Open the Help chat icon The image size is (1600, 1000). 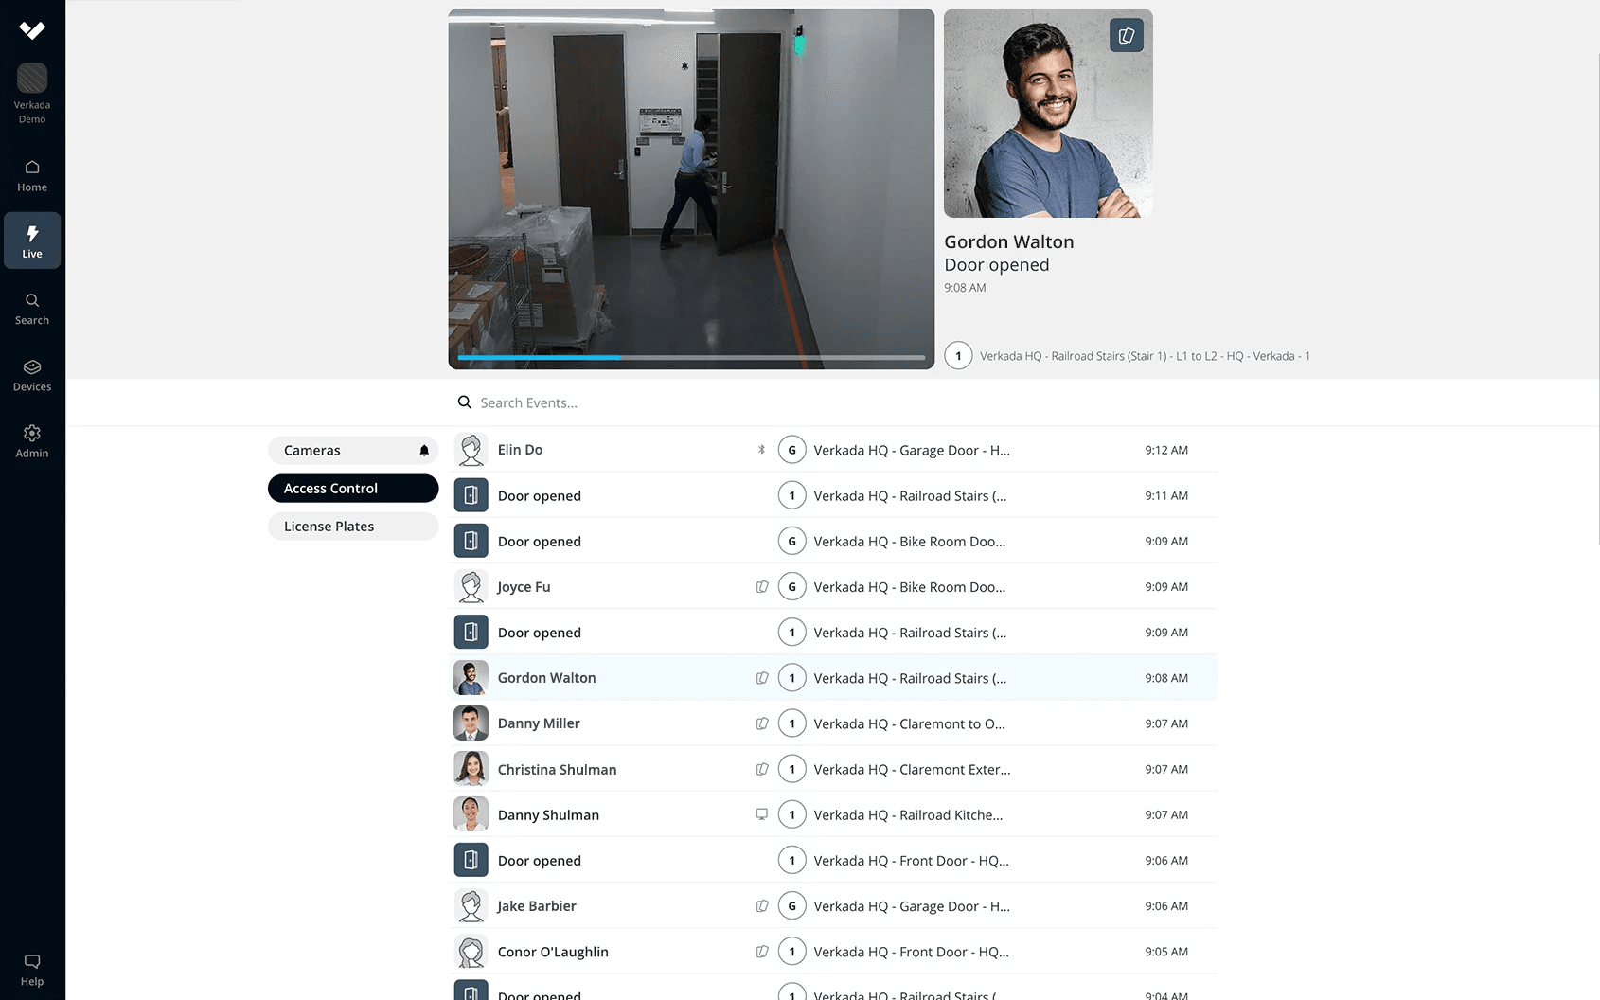pos(32,970)
